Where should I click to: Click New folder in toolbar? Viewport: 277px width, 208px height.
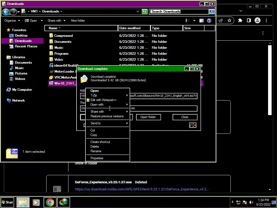tap(78, 21)
